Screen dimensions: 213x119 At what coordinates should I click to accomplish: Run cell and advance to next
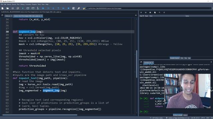[x=33, y=8]
